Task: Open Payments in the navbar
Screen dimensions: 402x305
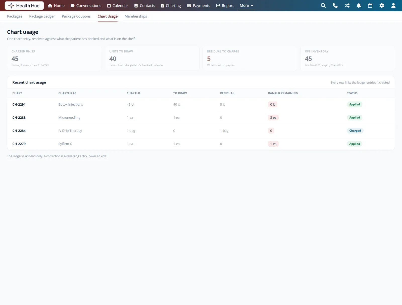Action: [x=198, y=6]
